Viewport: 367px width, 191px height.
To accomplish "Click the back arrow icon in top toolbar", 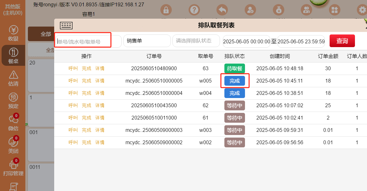I will (x=222, y=10).
